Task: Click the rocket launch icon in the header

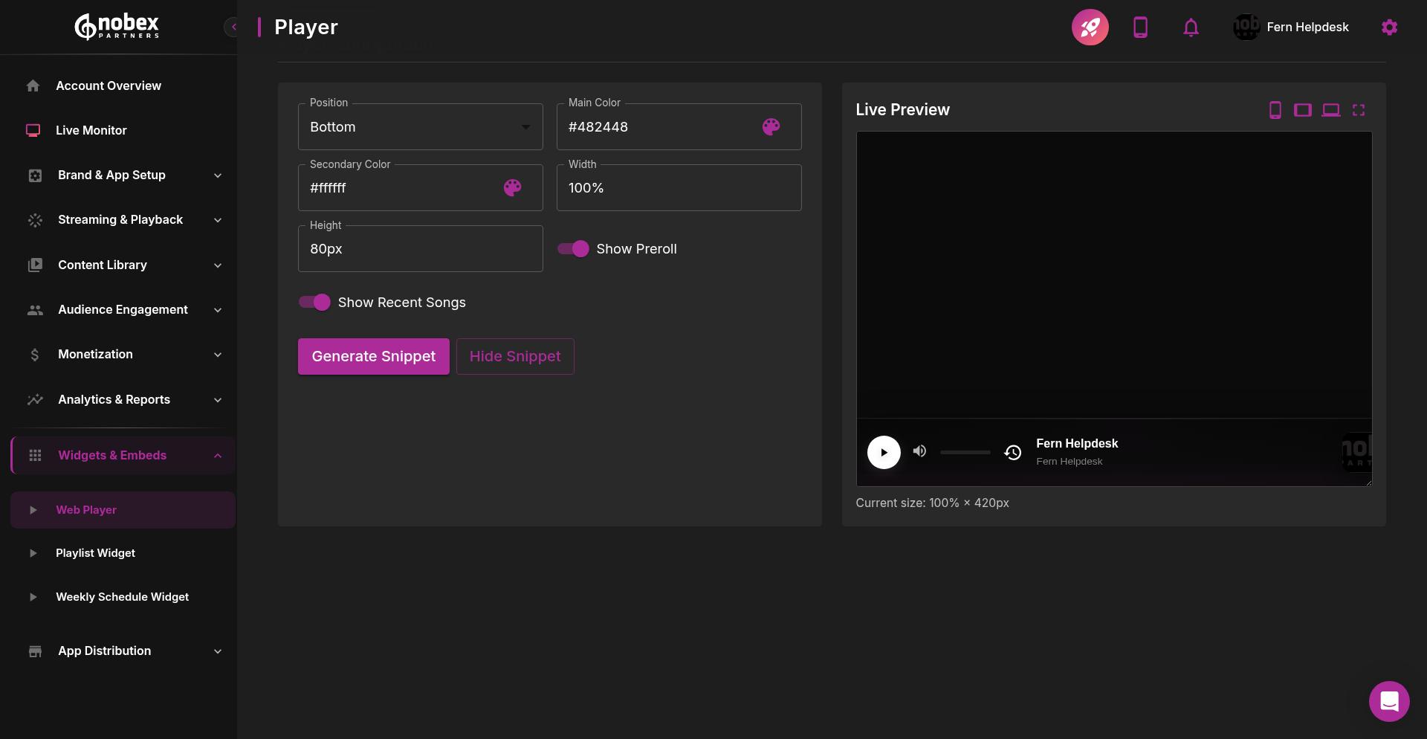Action: 1090,27
